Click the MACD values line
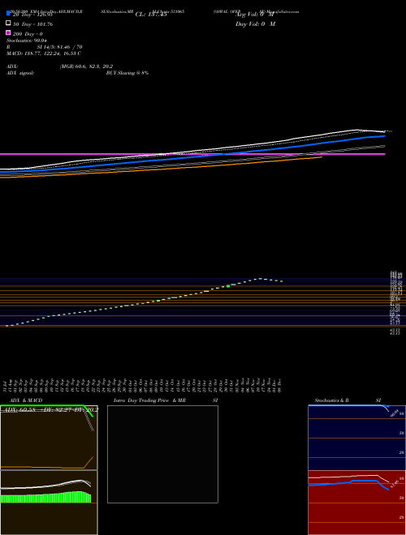406x535 pixels. click(44, 53)
